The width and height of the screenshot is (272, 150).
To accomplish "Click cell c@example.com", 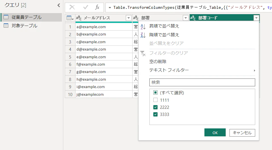I will (x=104, y=42).
